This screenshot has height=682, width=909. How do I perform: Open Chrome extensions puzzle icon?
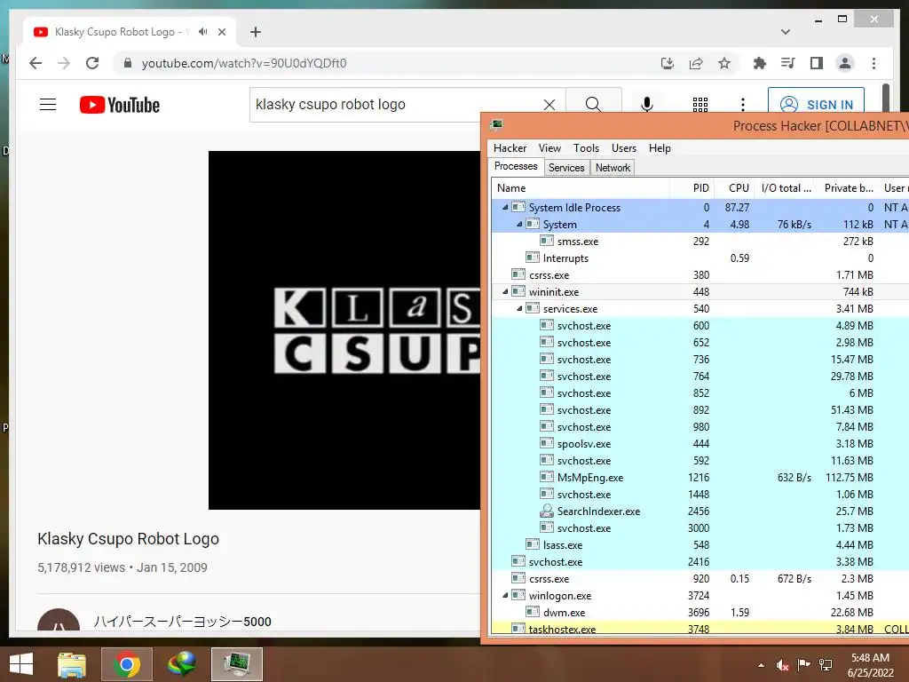(760, 63)
